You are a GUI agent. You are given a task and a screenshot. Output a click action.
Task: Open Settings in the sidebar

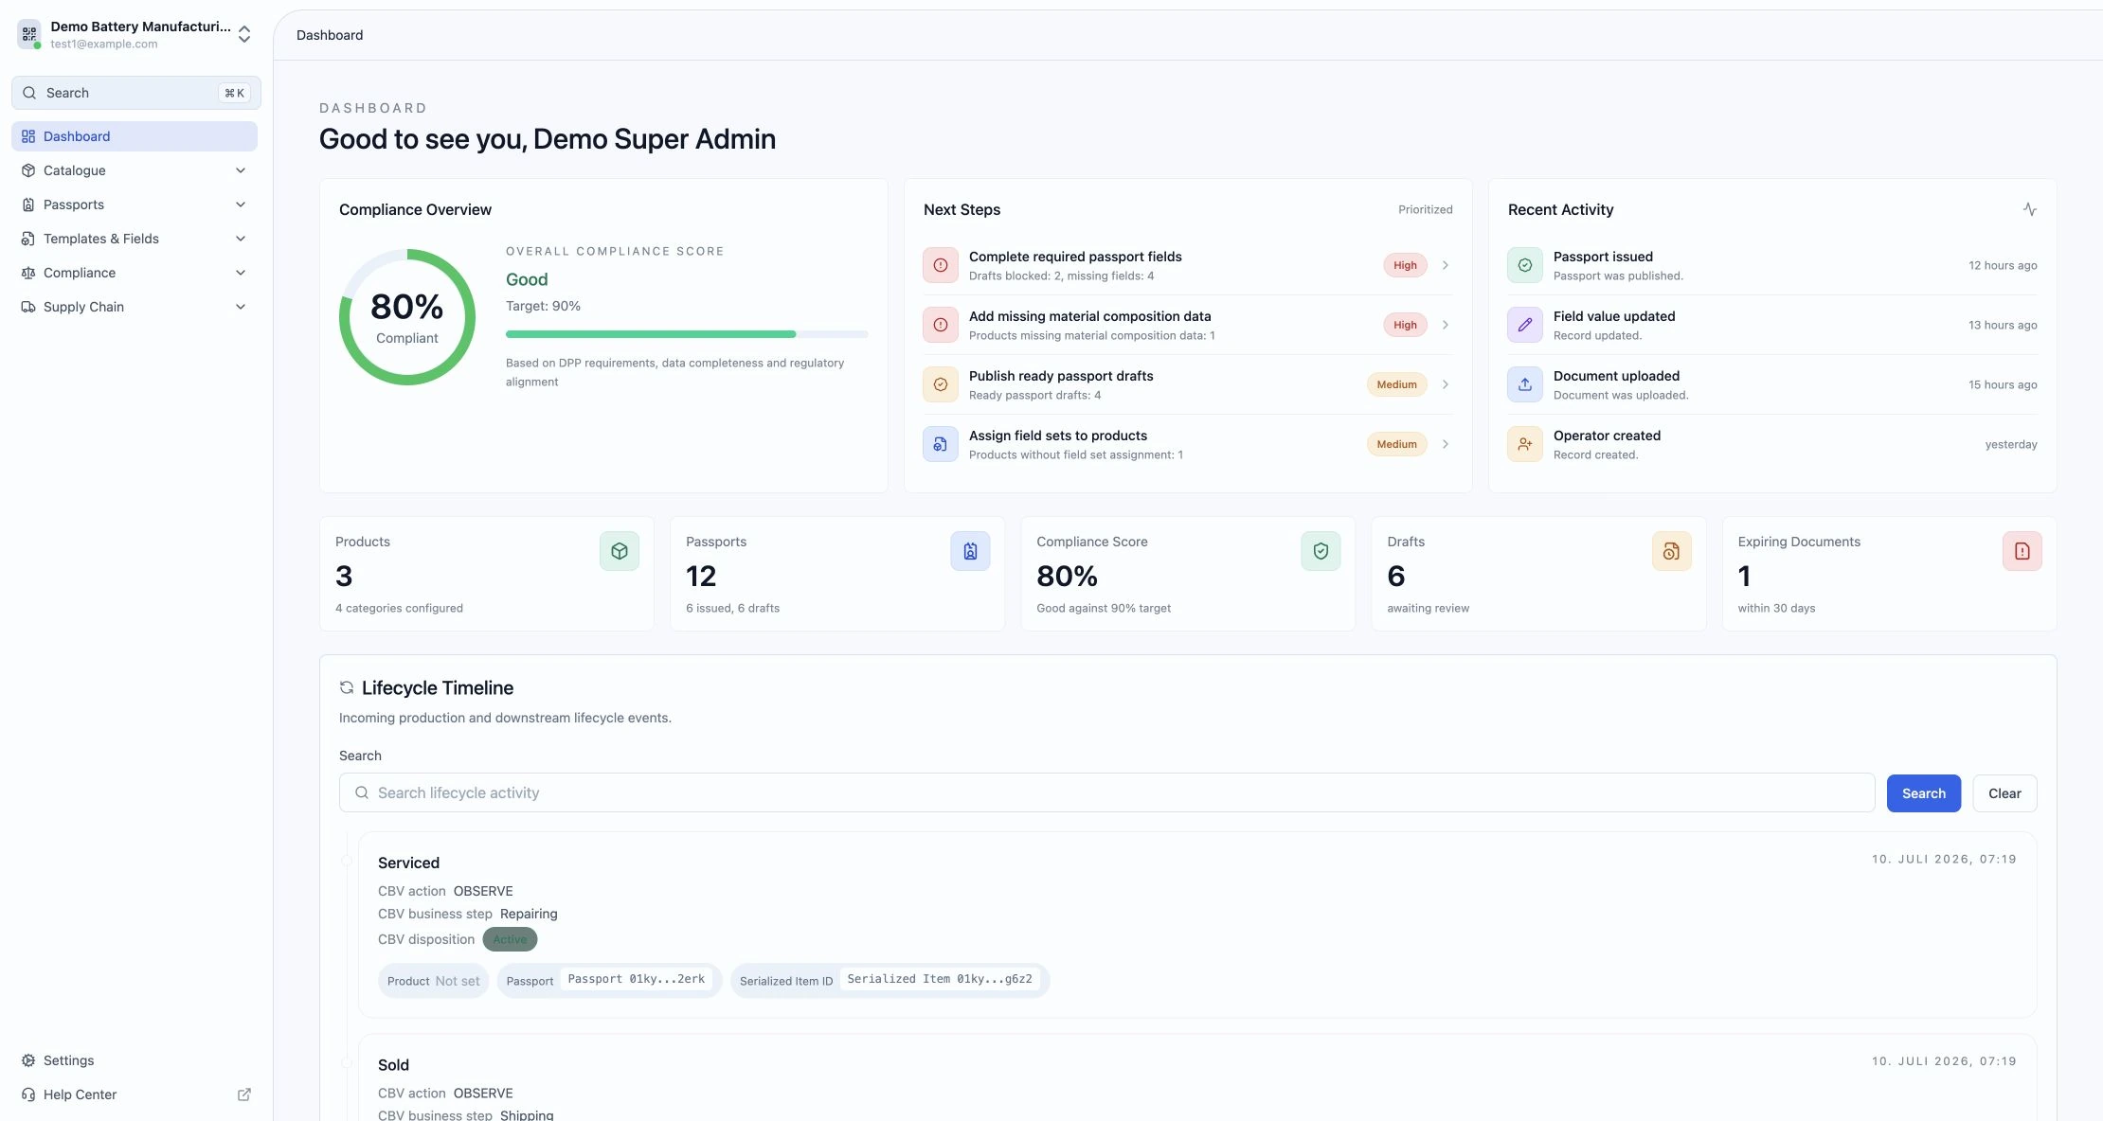tap(135, 1060)
